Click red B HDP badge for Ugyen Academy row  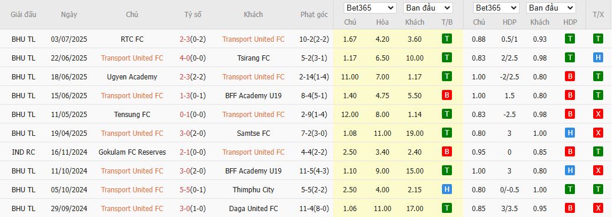coord(570,76)
